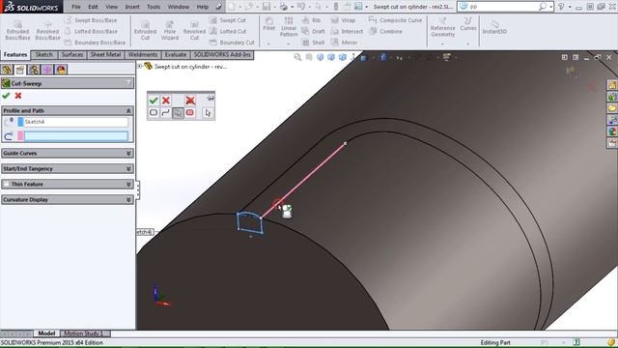Open the Linear Pattern dropdown arrow

click(x=289, y=43)
